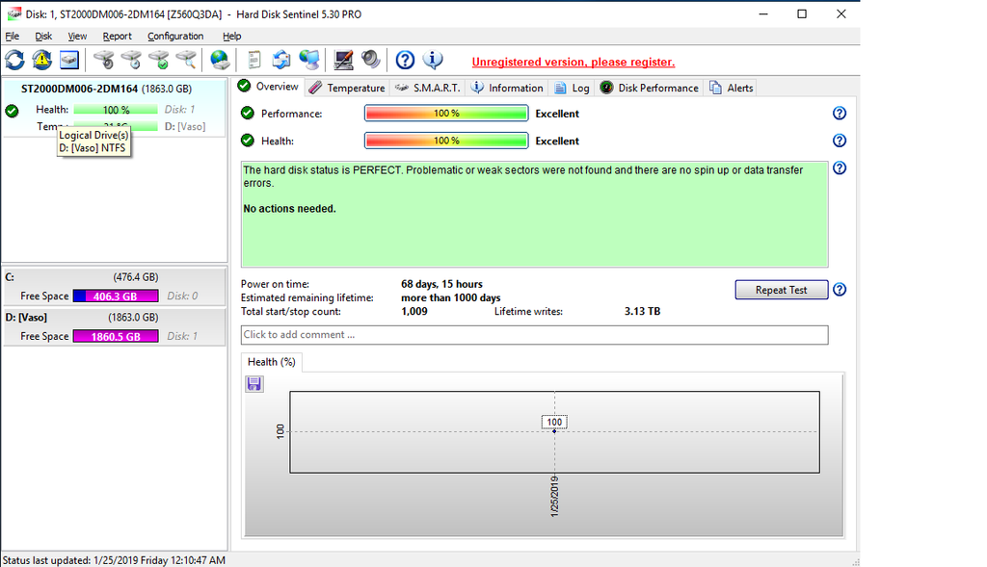Click the comment input field
The image size is (987, 567).
pyautogui.click(x=534, y=335)
